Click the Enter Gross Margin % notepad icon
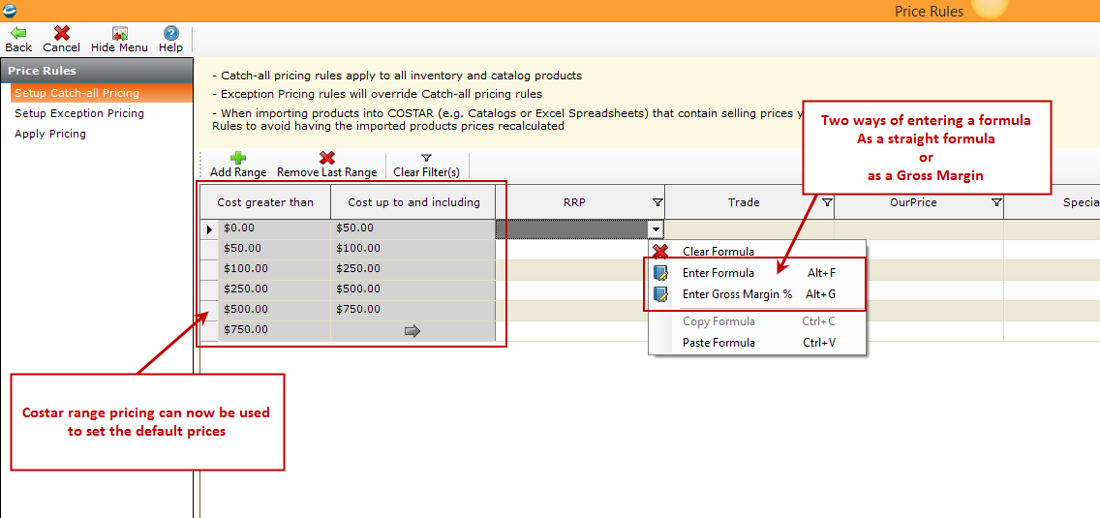The width and height of the screenshot is (1100, 518). 660,294
